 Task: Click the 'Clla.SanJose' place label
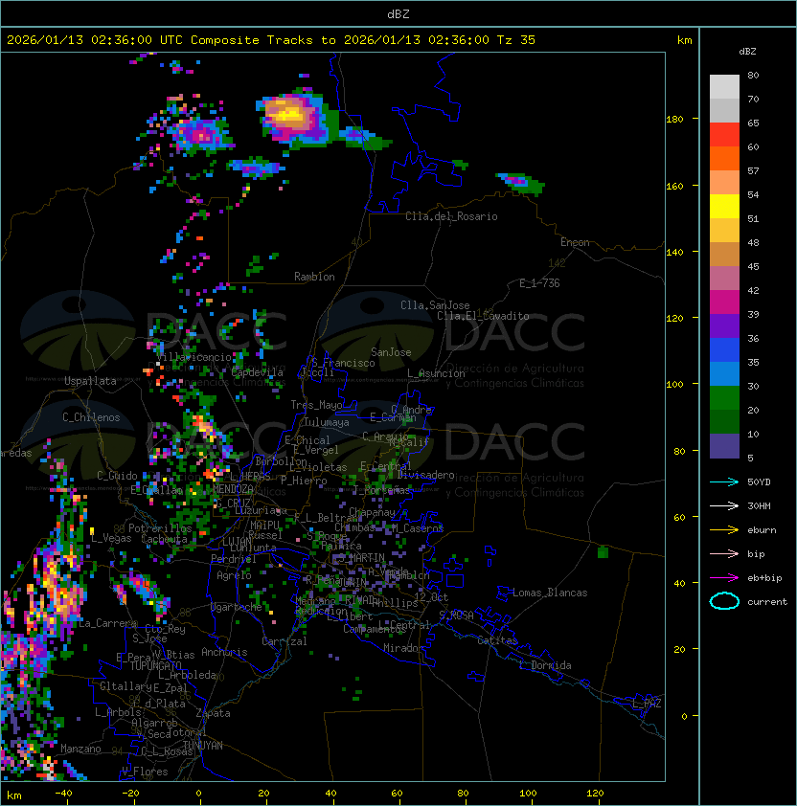pyautogui.click(x=435, y=305)
